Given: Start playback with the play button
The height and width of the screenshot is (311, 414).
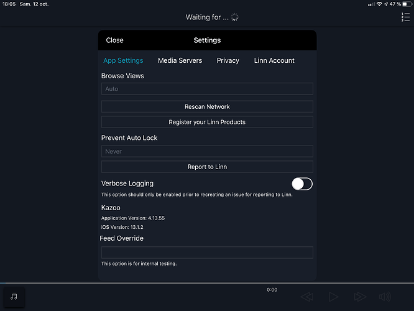Looking at the screenshot, I should point(333,297).
